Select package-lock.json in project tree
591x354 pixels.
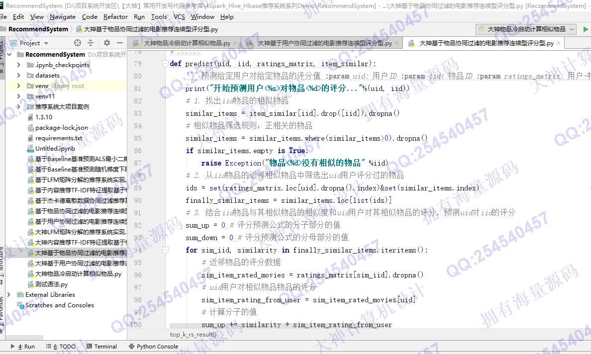click(61, 128)
